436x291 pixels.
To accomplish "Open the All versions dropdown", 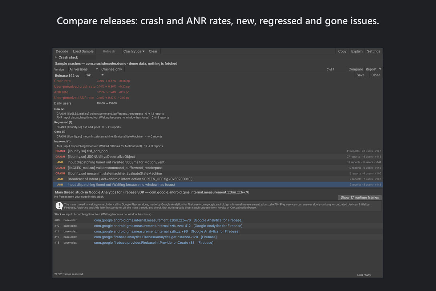I will coord(84,69).
